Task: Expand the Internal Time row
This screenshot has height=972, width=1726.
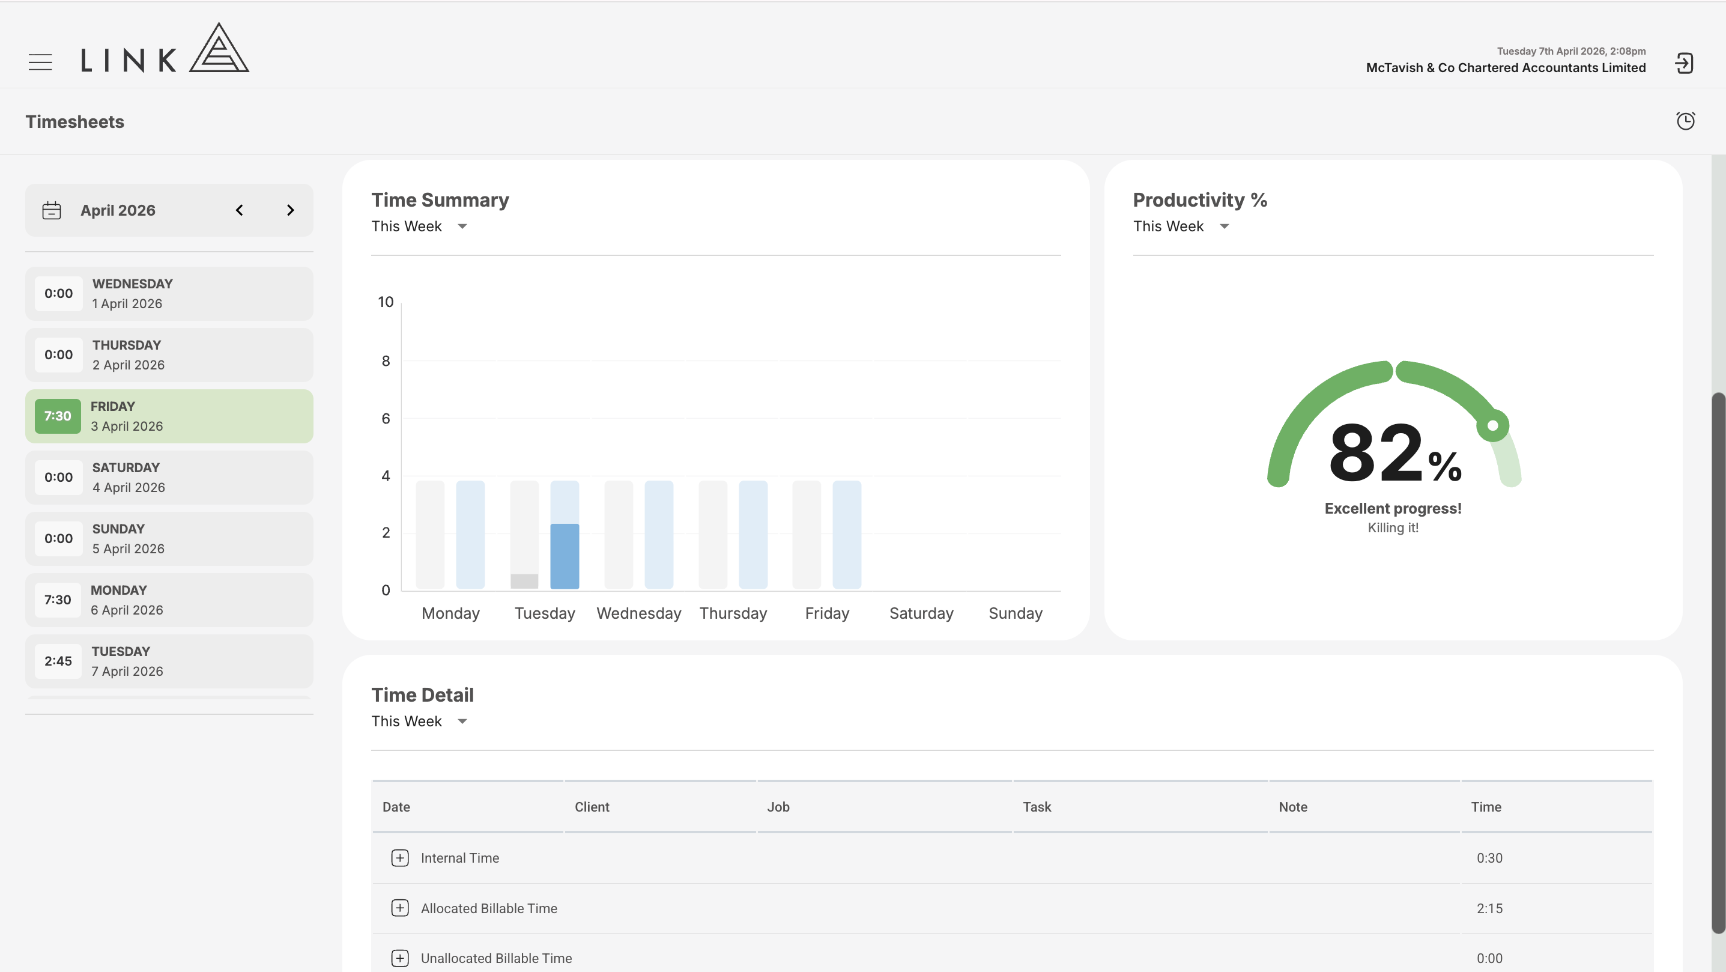Action: [x=400, y=858]
